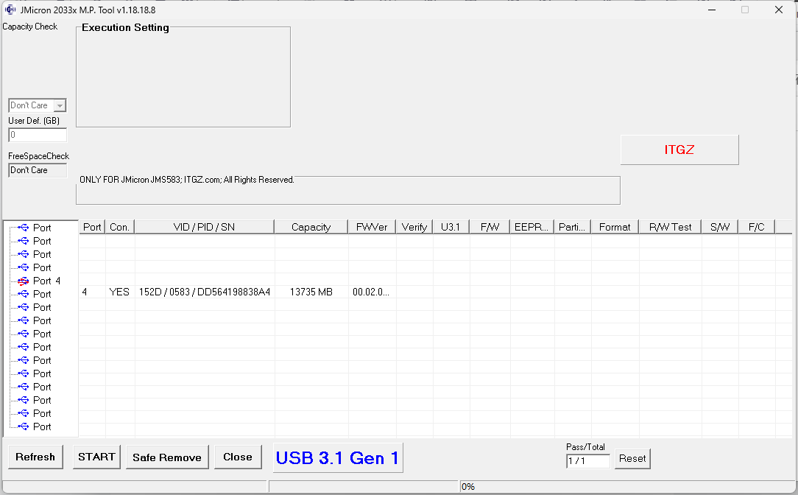Click the F/W column header
The width and height of the screenshot is (798, 495).
point(490,227)
